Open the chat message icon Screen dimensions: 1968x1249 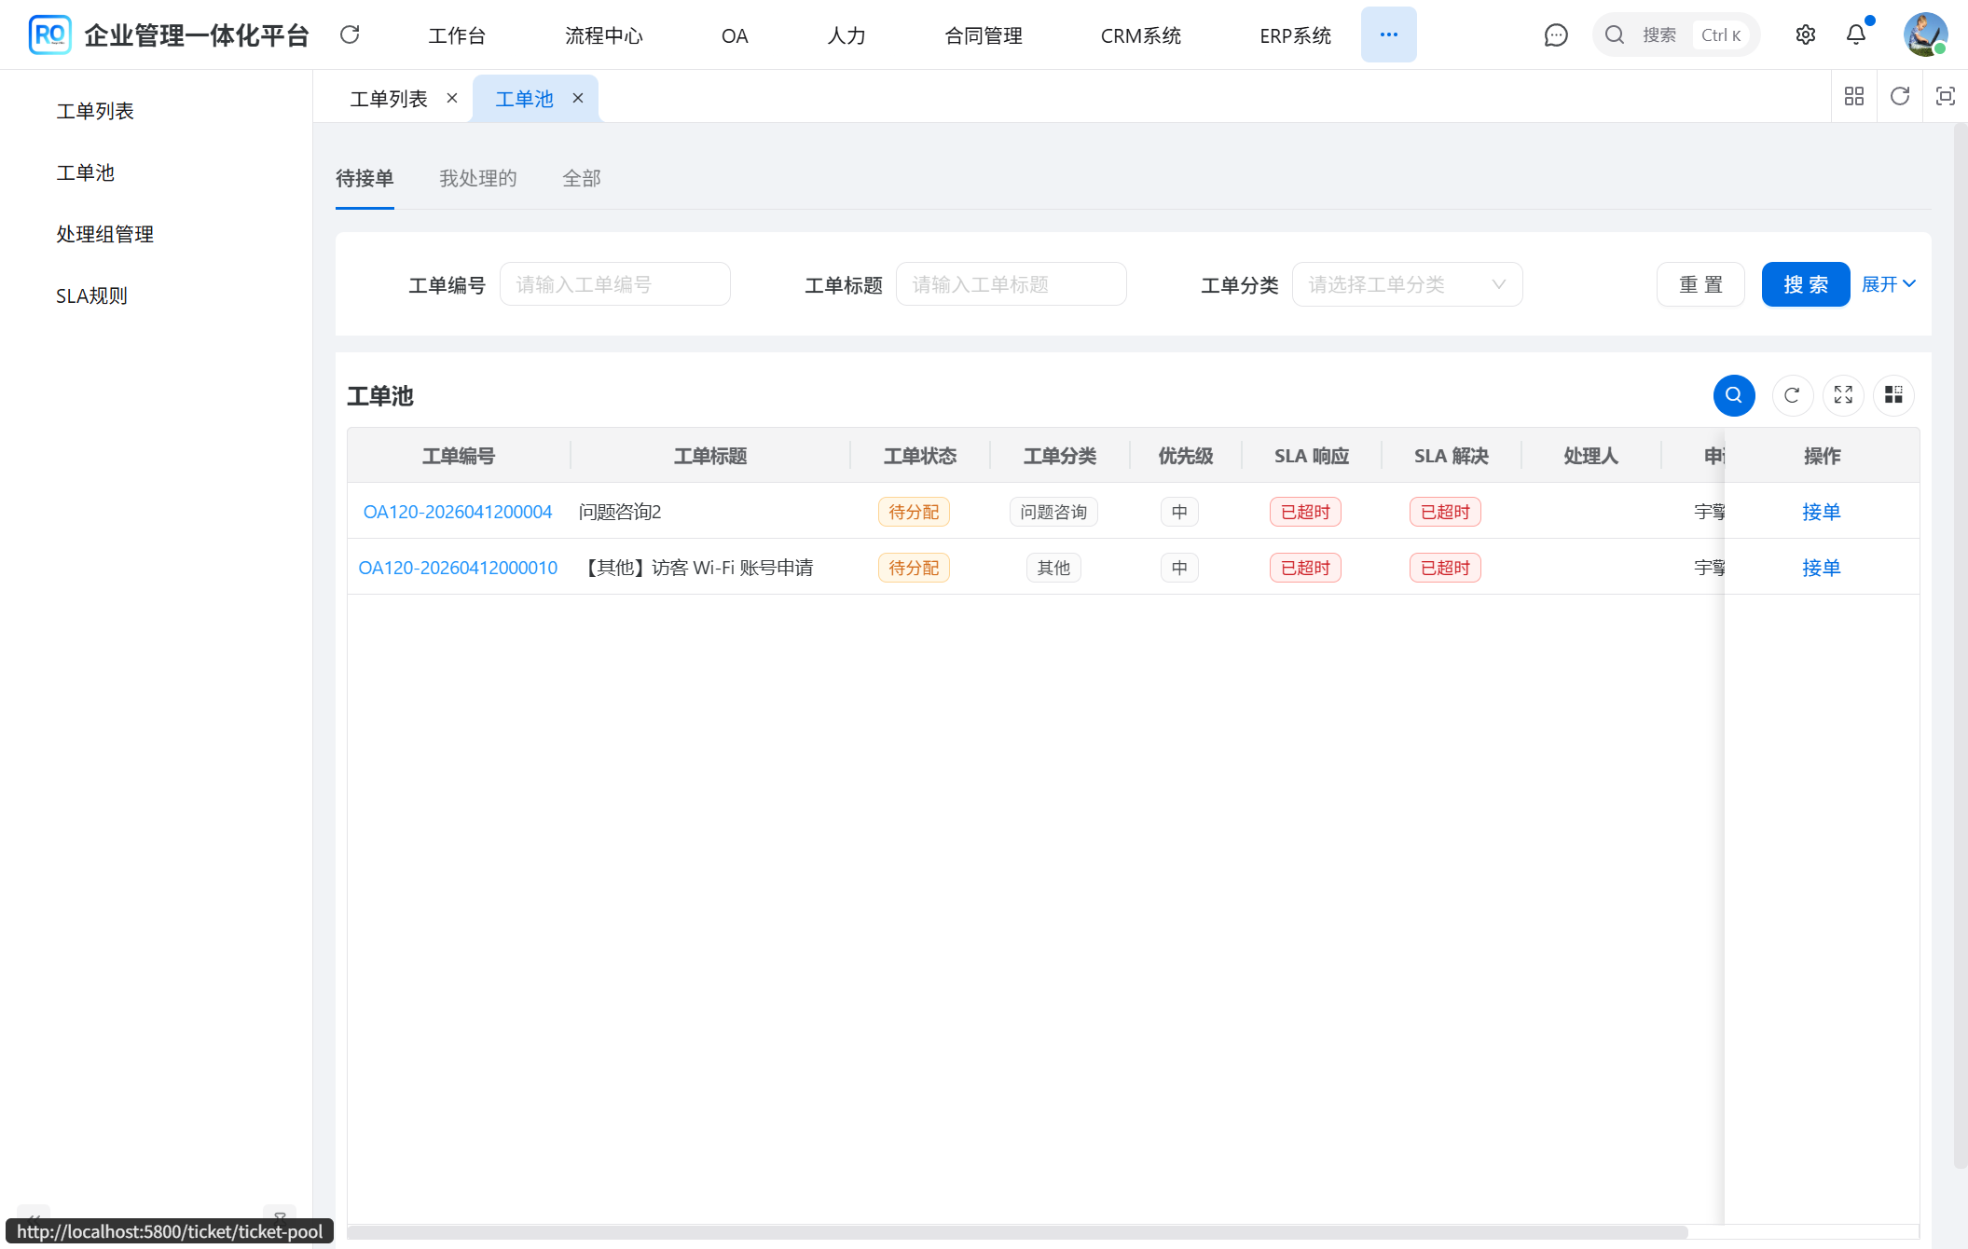[1555, 35]
